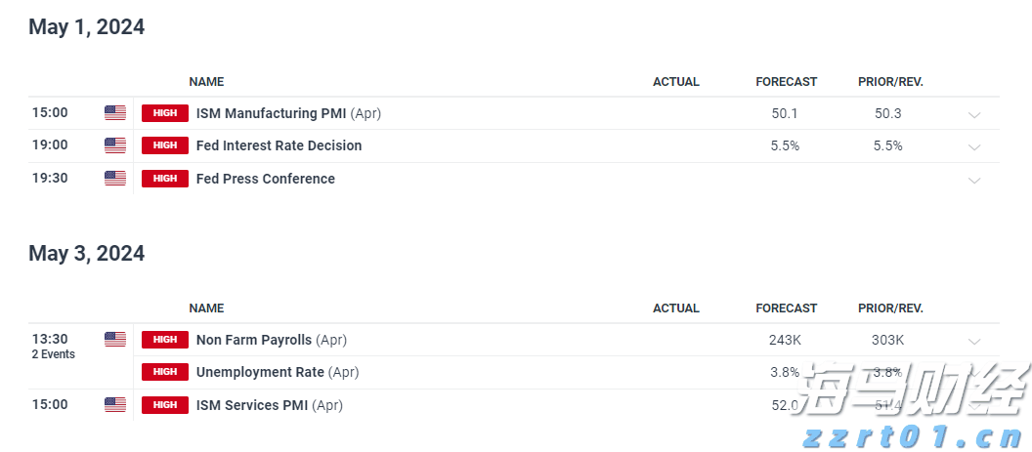Expand the ISM Manufacturing PMI row chevron
Viewport: 1032px width, 452px height.
coord(973,114)
